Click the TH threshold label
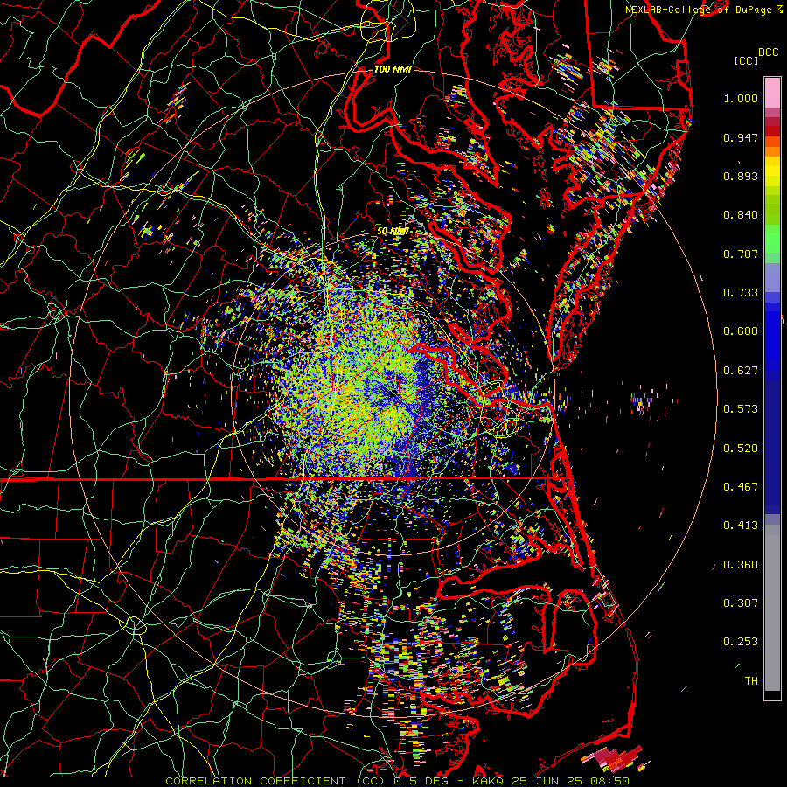Viewport: 787px width, 787px height. coord(751,681)
